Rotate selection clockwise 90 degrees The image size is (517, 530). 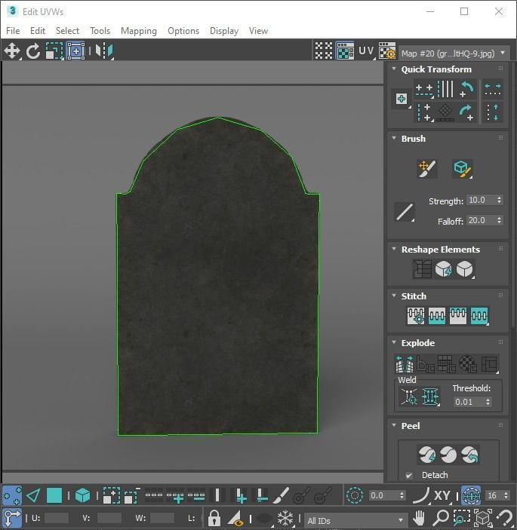[467, 112]
